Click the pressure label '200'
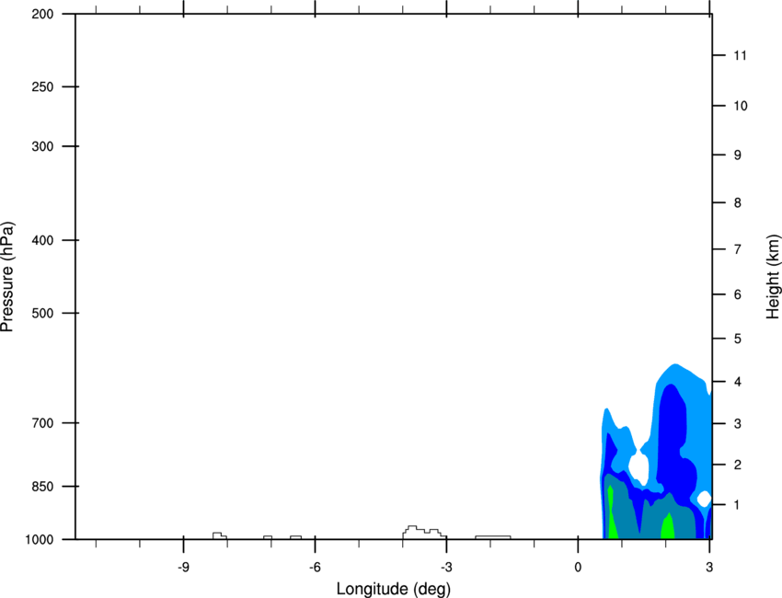This screenshot has height=598, width=782. coord(42,14)
